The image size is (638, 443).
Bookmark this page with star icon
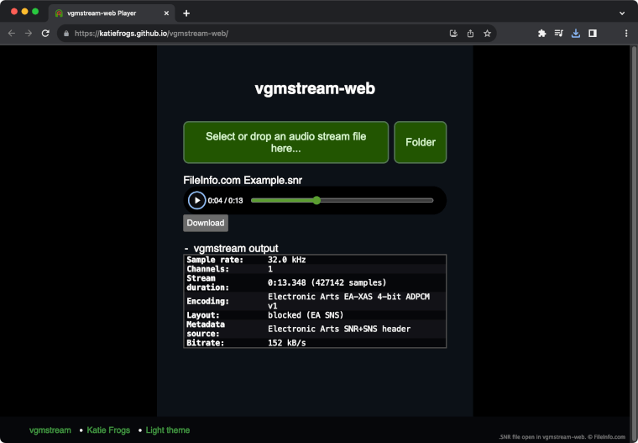tap(487, 34)
